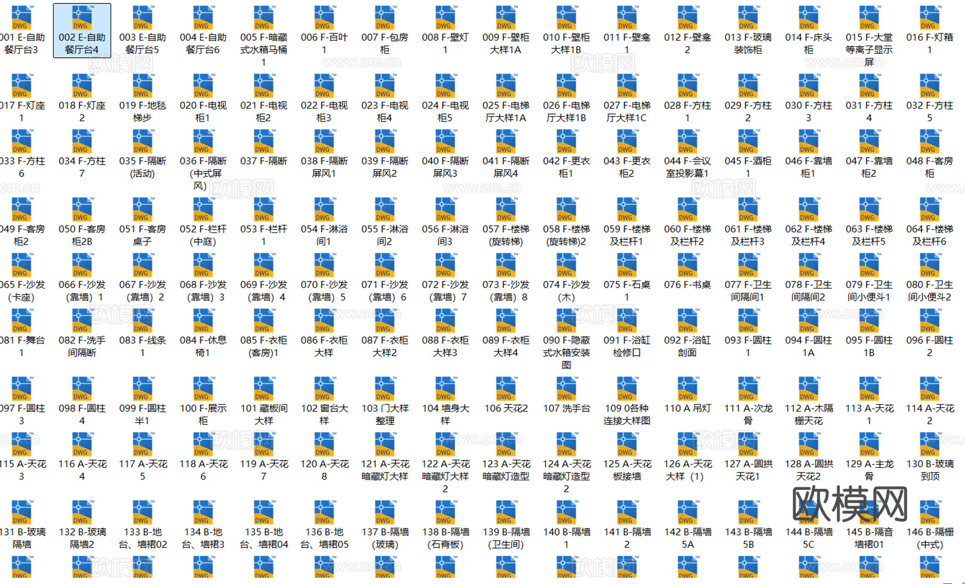The height and width of the screenshot is (584, 965).
Task: Click the label 096 F-圆柱2
Action: coord(930,346)
